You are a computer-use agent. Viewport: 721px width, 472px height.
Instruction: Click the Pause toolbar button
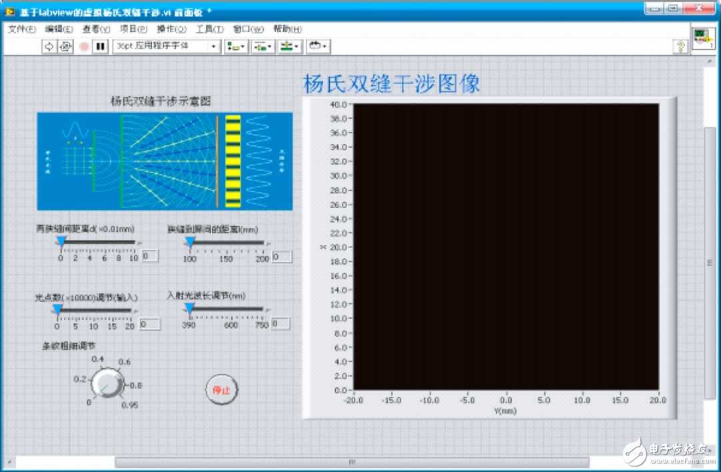pyautogui.click(x=100, y=47)
